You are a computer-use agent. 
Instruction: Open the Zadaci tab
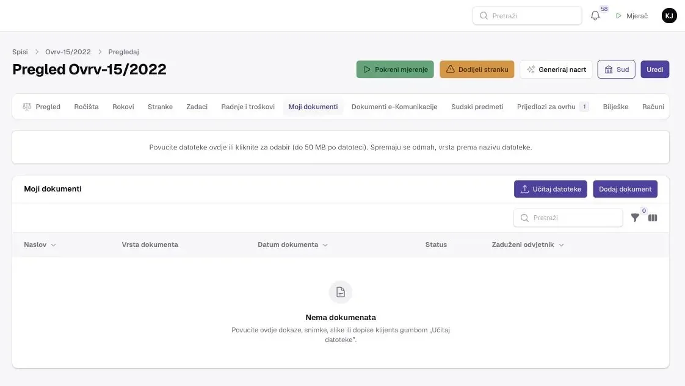197,107
